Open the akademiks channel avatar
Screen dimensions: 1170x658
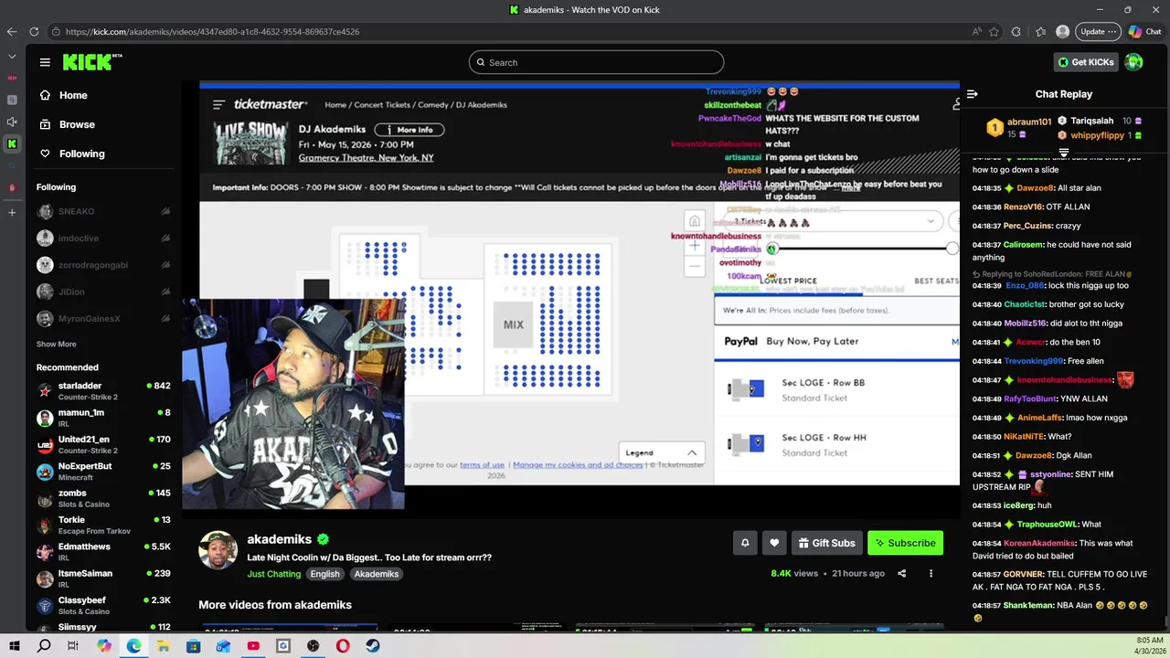218,550
